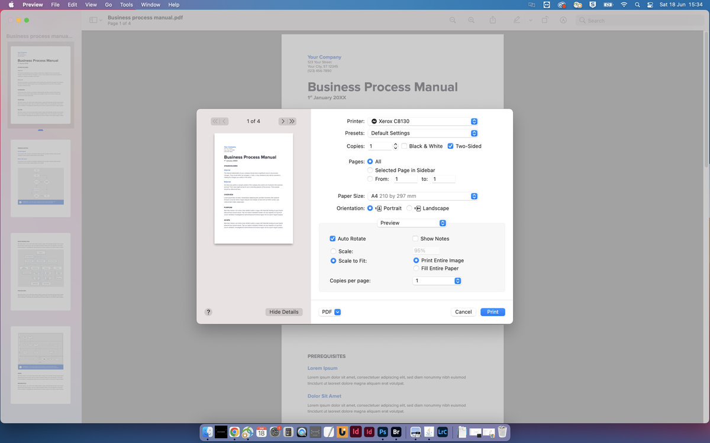Select Landscape orientation
The width and height of the screenshot is (710, 443).
[409, 208]
